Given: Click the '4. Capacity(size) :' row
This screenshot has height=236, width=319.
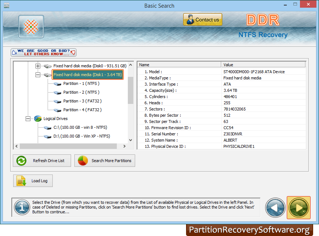Looking at the screenshot, I should click(x=222, y=90).
